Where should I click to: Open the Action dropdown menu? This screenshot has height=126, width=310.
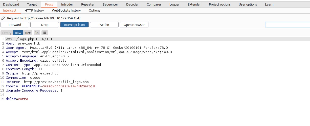point(104,25)
